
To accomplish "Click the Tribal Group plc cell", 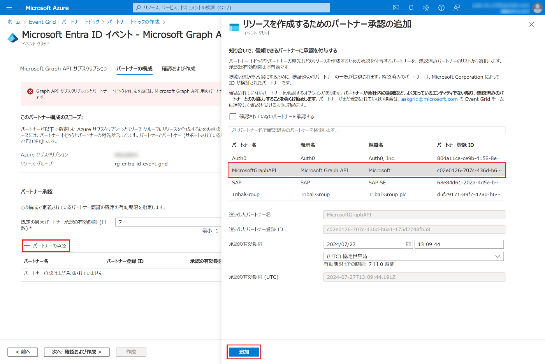I will pyautogui.click(x=387, y=194).
